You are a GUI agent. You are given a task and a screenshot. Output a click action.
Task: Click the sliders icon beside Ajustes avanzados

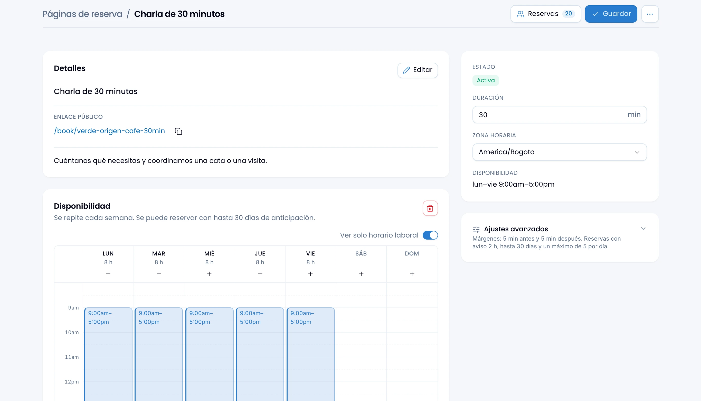click(476, 229)
